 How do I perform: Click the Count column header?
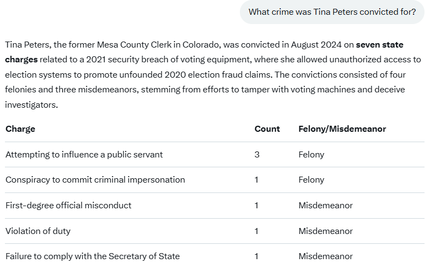[267, 129]
